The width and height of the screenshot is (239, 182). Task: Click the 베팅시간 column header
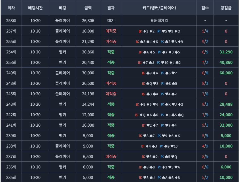tap(35, 8)
